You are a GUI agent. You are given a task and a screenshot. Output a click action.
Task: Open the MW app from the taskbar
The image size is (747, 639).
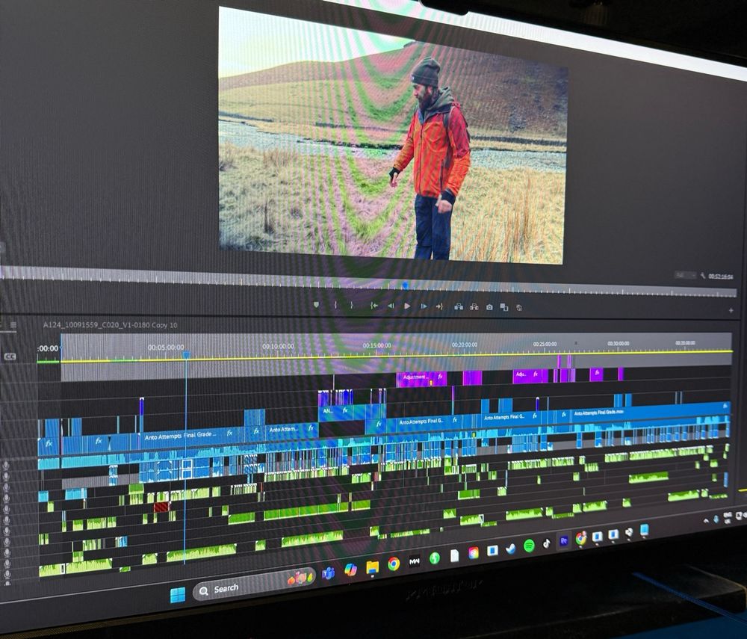[x=414, y=561]
